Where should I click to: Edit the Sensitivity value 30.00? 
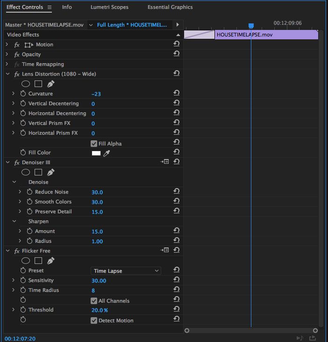pos(99,281)
